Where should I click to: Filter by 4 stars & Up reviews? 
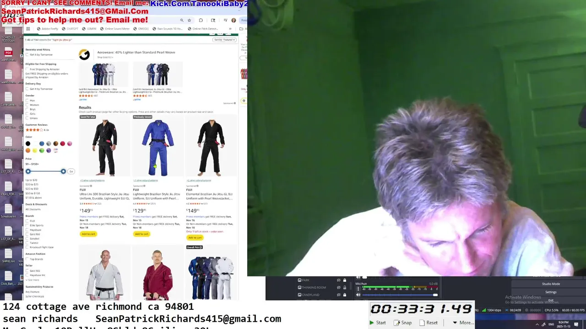coord(37,130)
